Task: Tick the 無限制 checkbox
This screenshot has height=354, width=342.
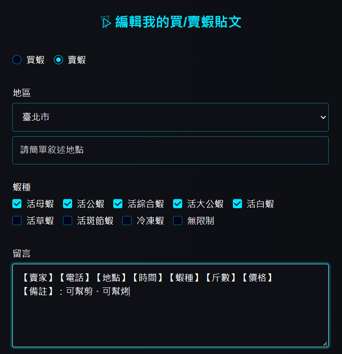Action: coord(178,221)
